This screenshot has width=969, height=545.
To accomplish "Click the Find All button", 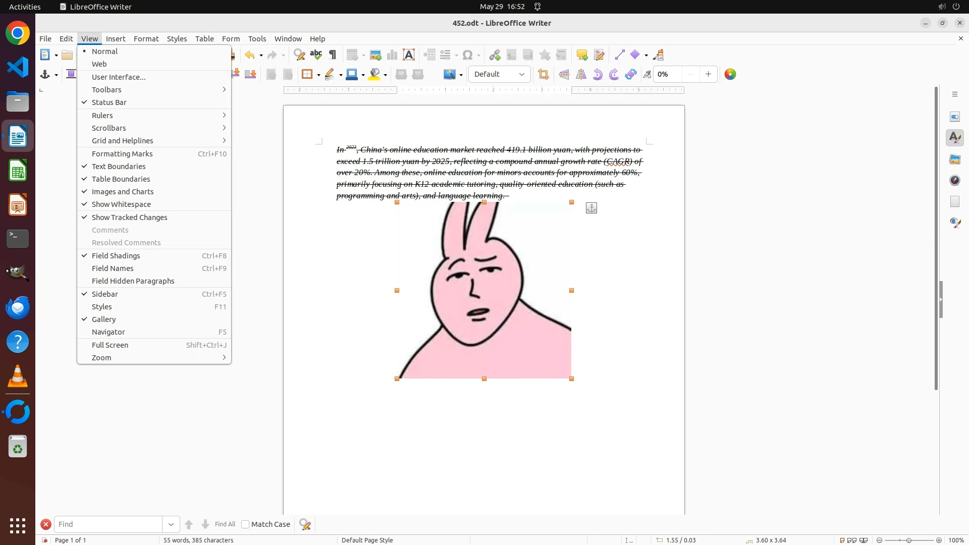I will click(225, 524).
